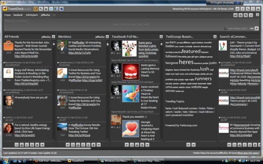The height and width of the screenshot is (164, 263).
Task: Click cloud icon under Facebook column
Action: point(132,145)
